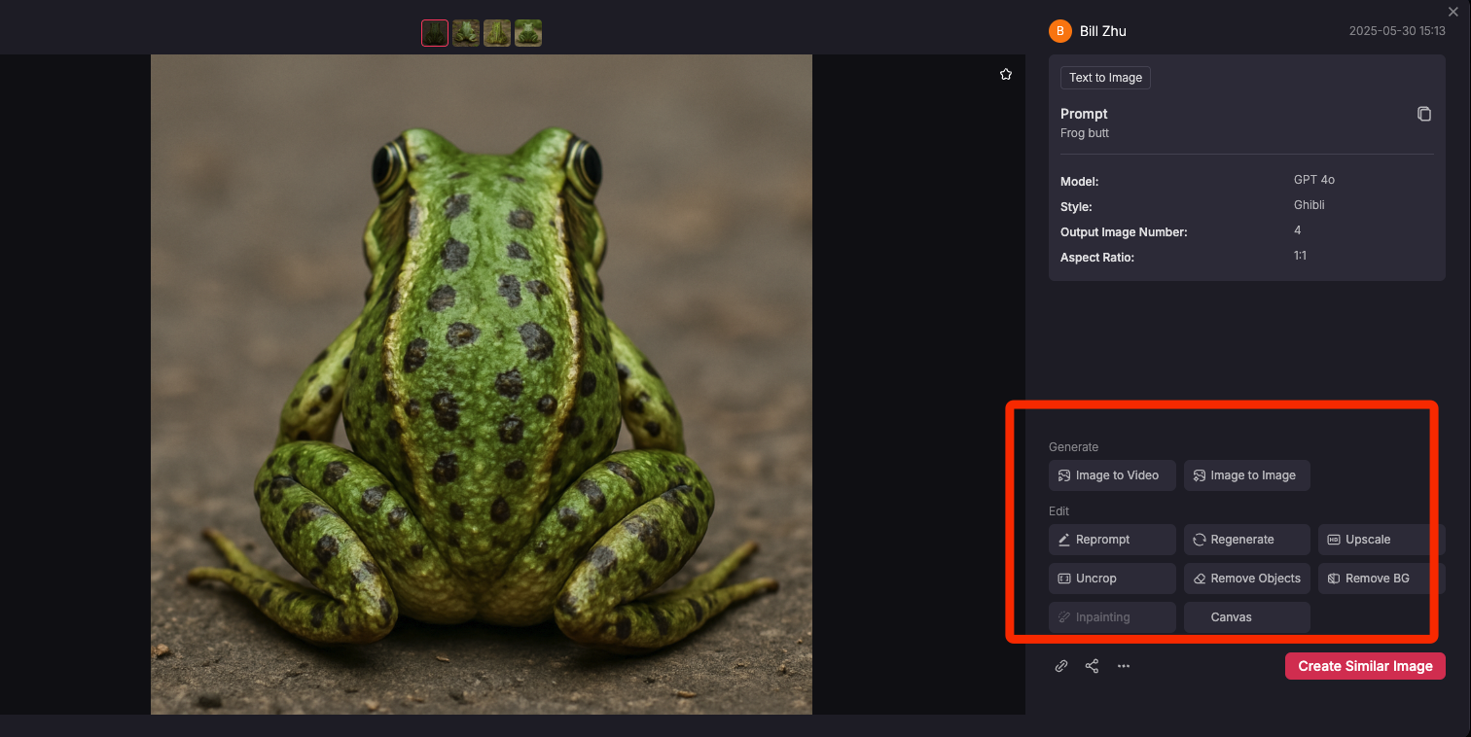Select the first frog thumbnail
Viewport: 1471px width, 737px height.
click(435, 33)
